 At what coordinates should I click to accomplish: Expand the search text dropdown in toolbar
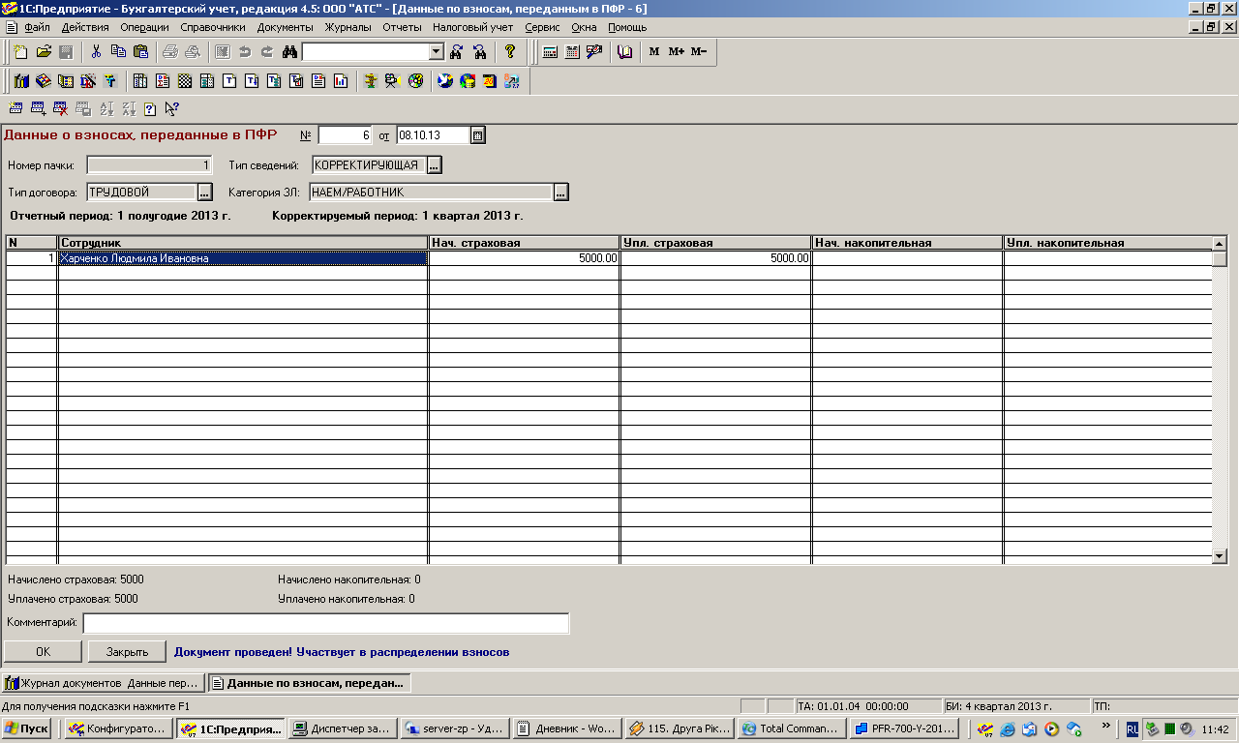tap(436, 51)
